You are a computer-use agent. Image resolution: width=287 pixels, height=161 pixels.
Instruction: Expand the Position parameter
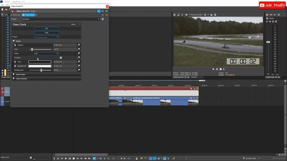tap(15, 45)
